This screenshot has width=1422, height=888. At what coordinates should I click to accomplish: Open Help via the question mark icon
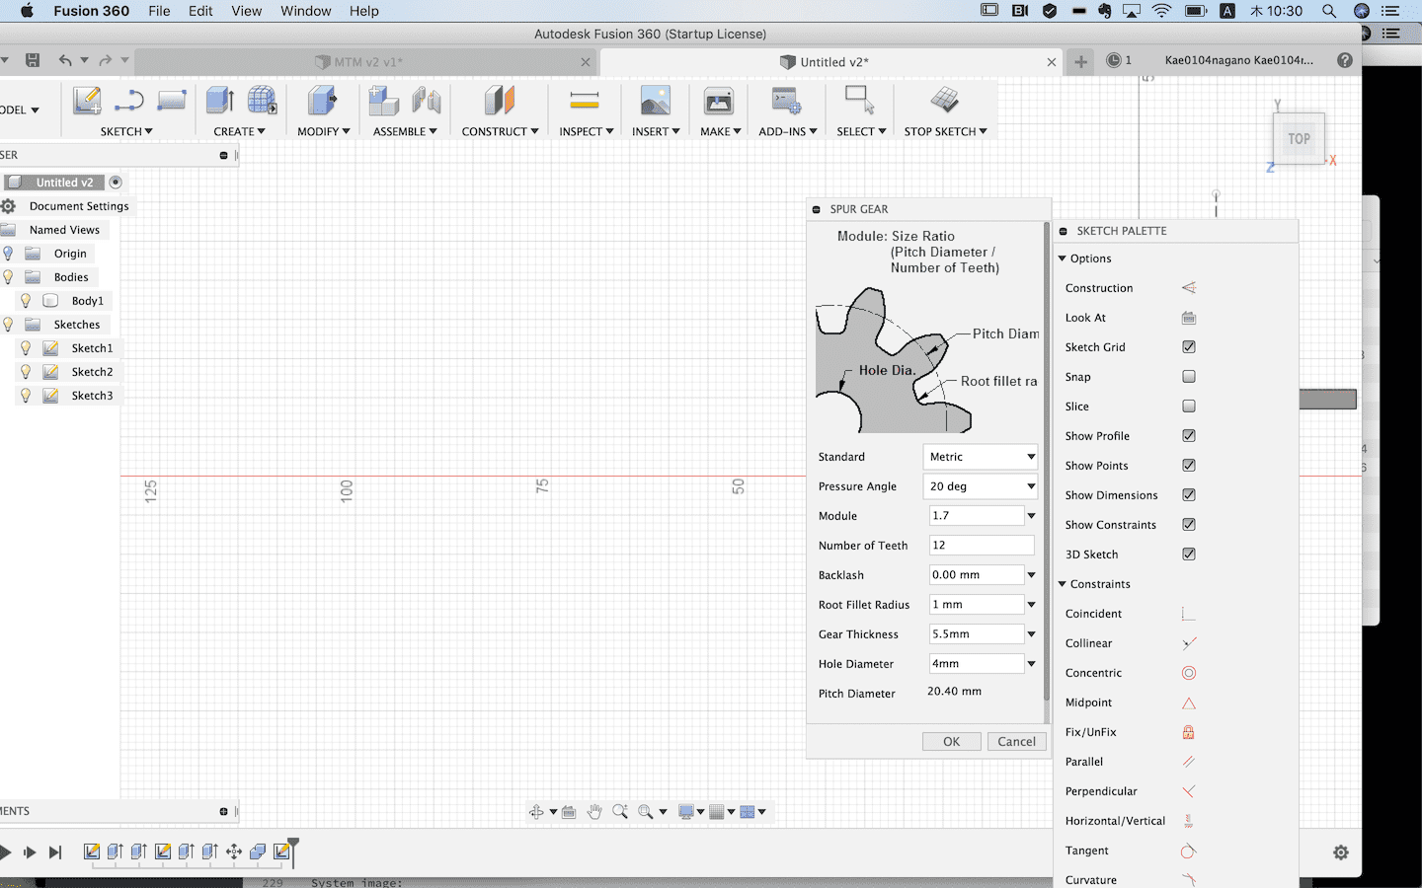(x=1345, y=60)
